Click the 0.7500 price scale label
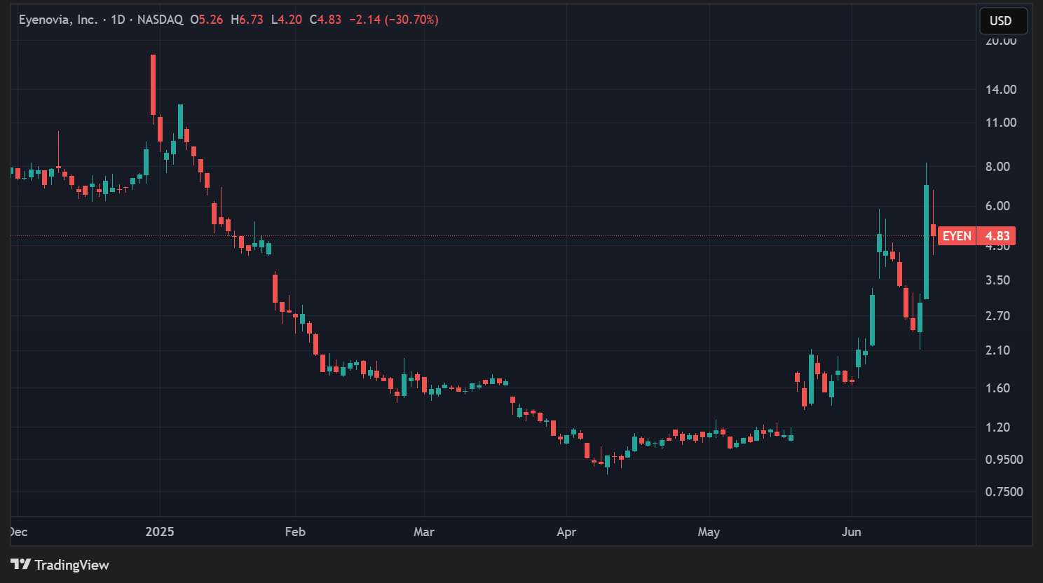The image size is (1043, 583). tap(1004, 492)
